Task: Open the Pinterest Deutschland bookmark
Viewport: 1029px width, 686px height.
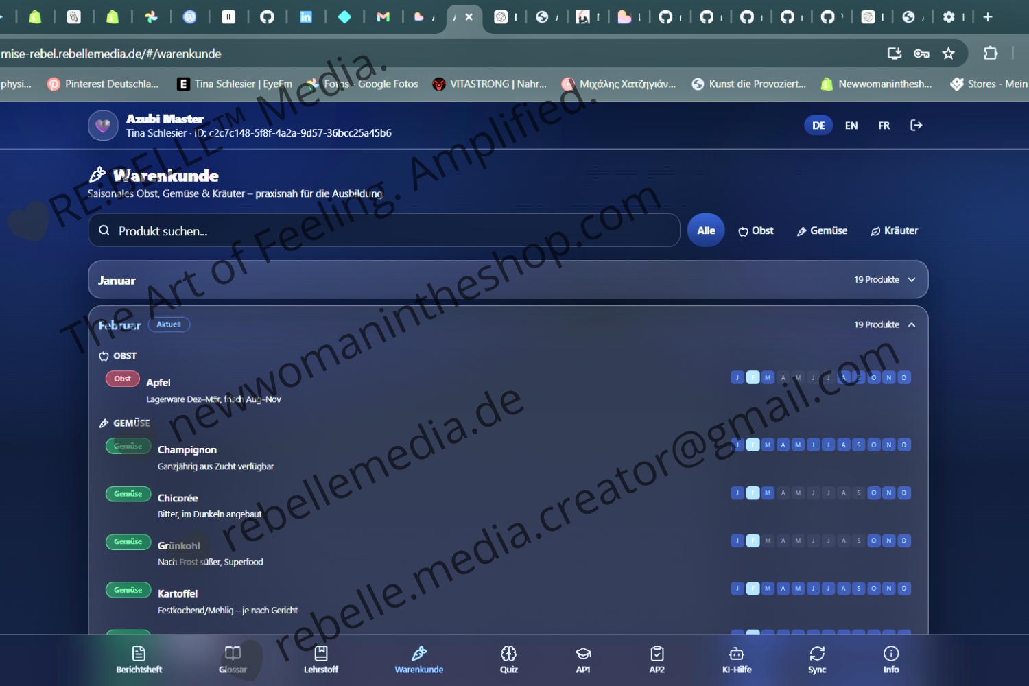Action: [103, 84]
